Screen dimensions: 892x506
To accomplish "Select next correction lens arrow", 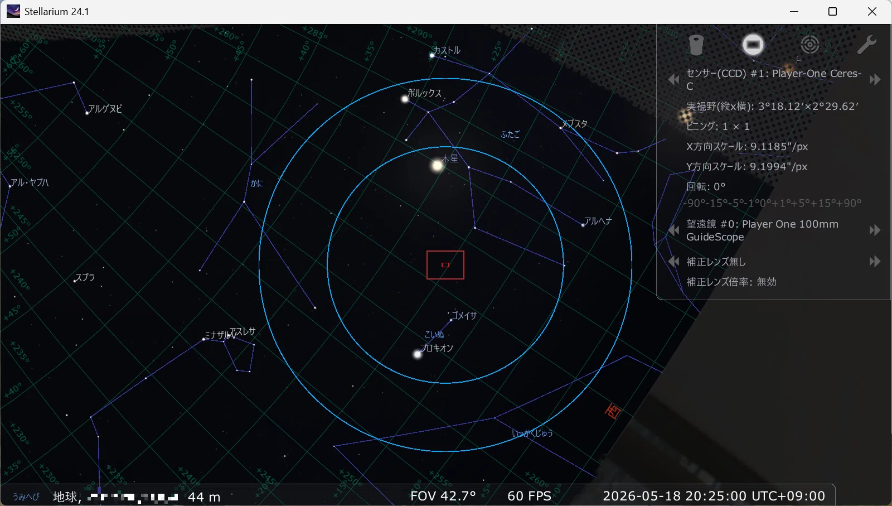I will pos(875,262).
